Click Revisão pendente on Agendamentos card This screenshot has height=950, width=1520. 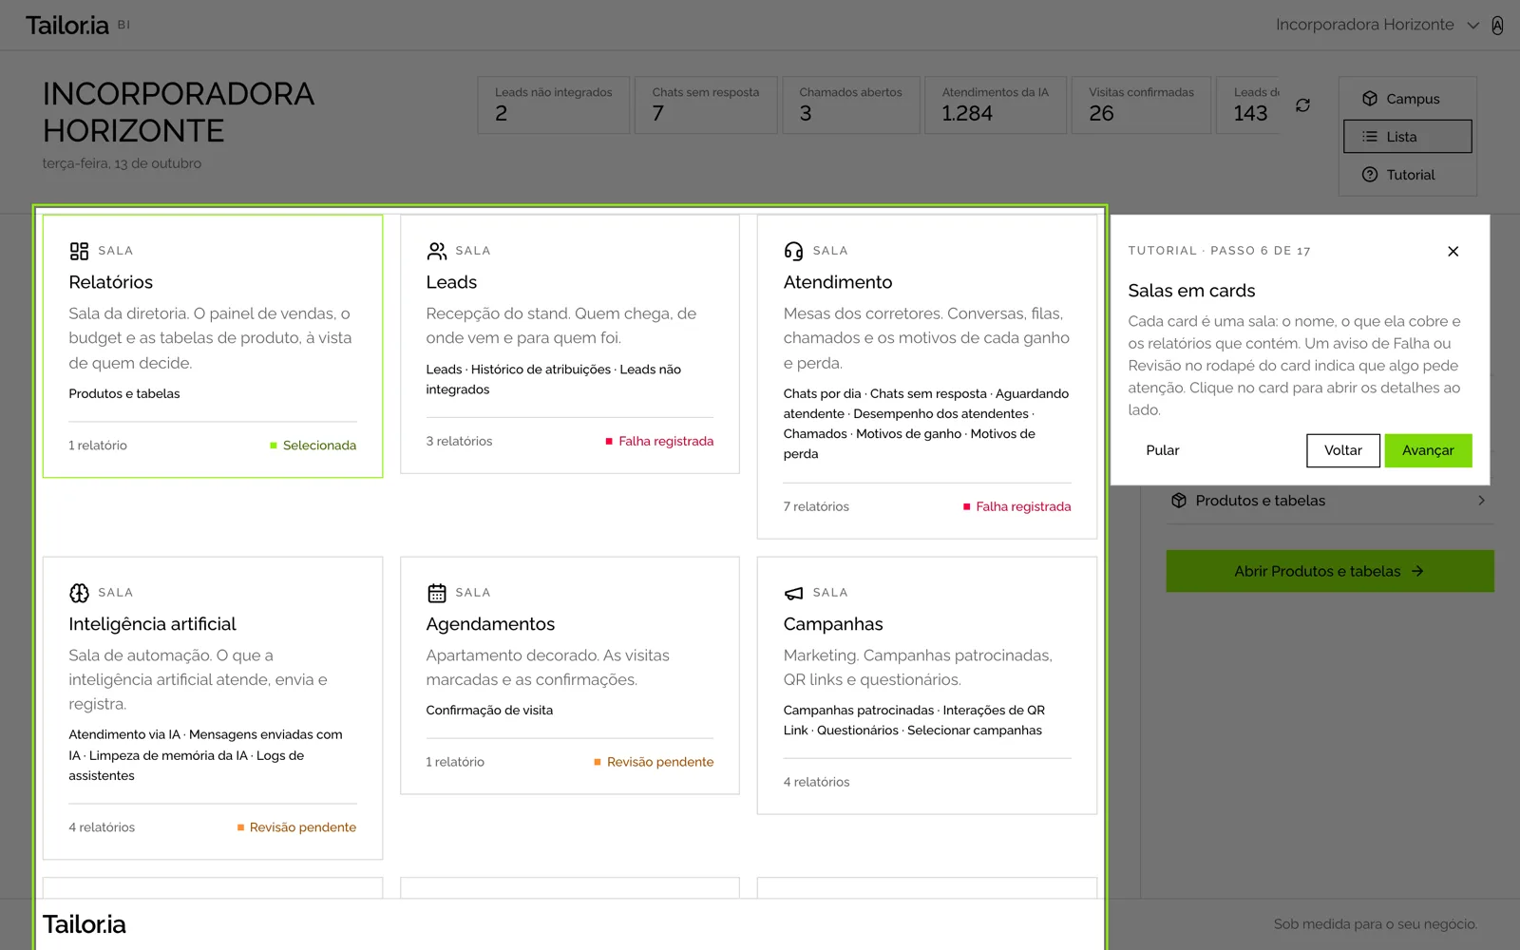[x=654, y=762]
